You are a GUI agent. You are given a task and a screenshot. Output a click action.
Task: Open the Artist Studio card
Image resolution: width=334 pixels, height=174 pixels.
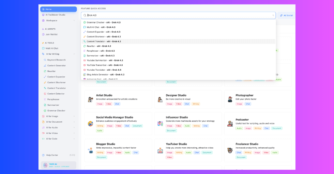tap(118, 100)
